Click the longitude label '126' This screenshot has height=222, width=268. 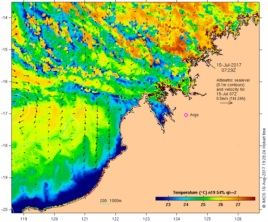pyautogui.click(x=238, y=219)
